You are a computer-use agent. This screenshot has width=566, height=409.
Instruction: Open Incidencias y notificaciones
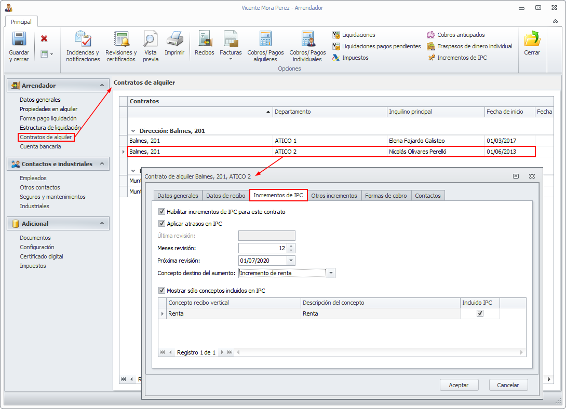click(83, 40)
